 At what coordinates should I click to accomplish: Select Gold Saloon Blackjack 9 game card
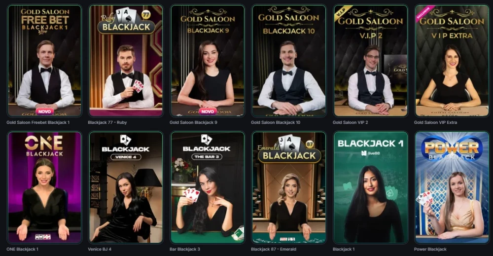208,61
